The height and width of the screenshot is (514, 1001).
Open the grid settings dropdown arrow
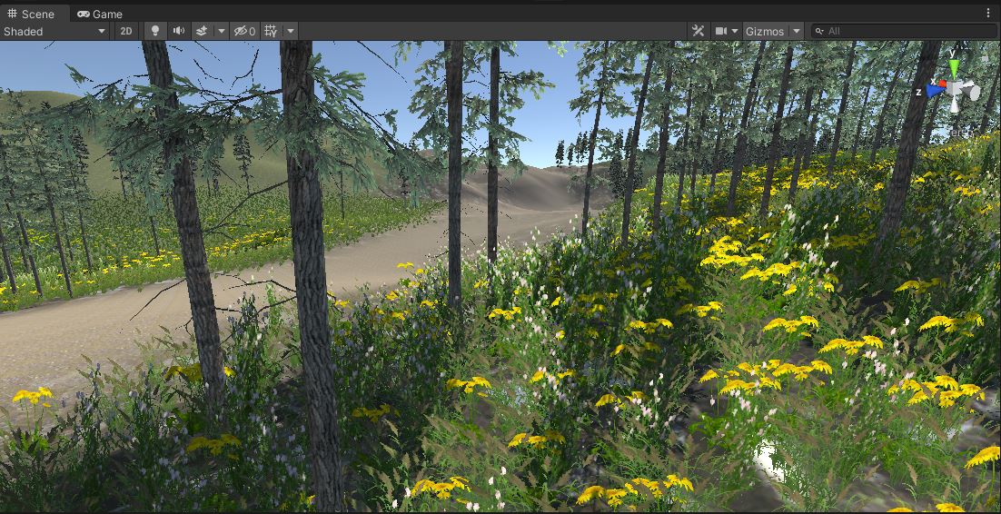point(291,31)
